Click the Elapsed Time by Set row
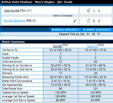This screenshot has width=113, height=103. (57, 34)
